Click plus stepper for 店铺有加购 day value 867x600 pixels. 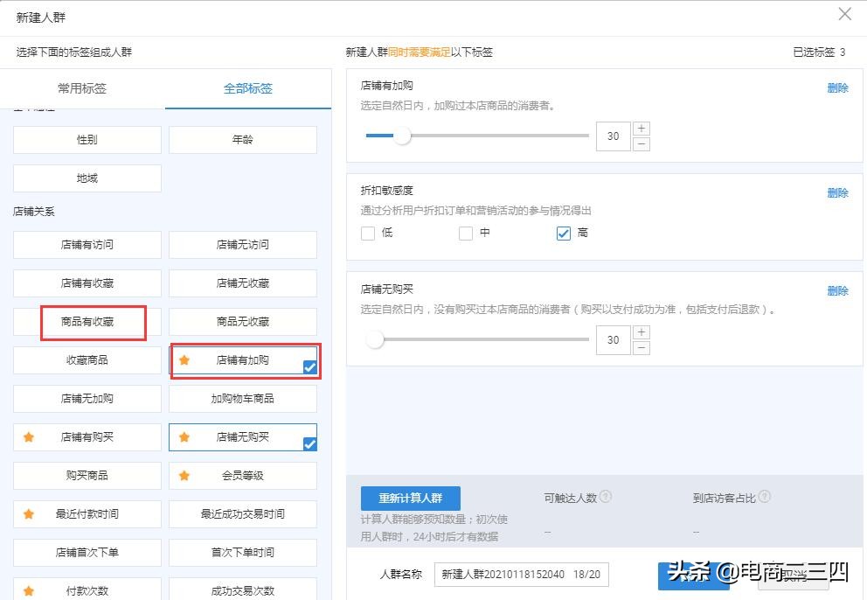pyautogui.click(x=643, y=129)
